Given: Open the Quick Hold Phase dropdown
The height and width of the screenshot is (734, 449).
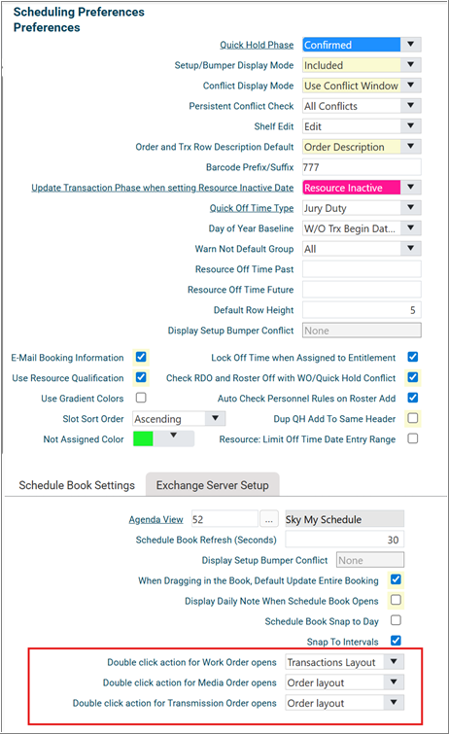Looking at the screenshot, I should click(x=410, y=45).
